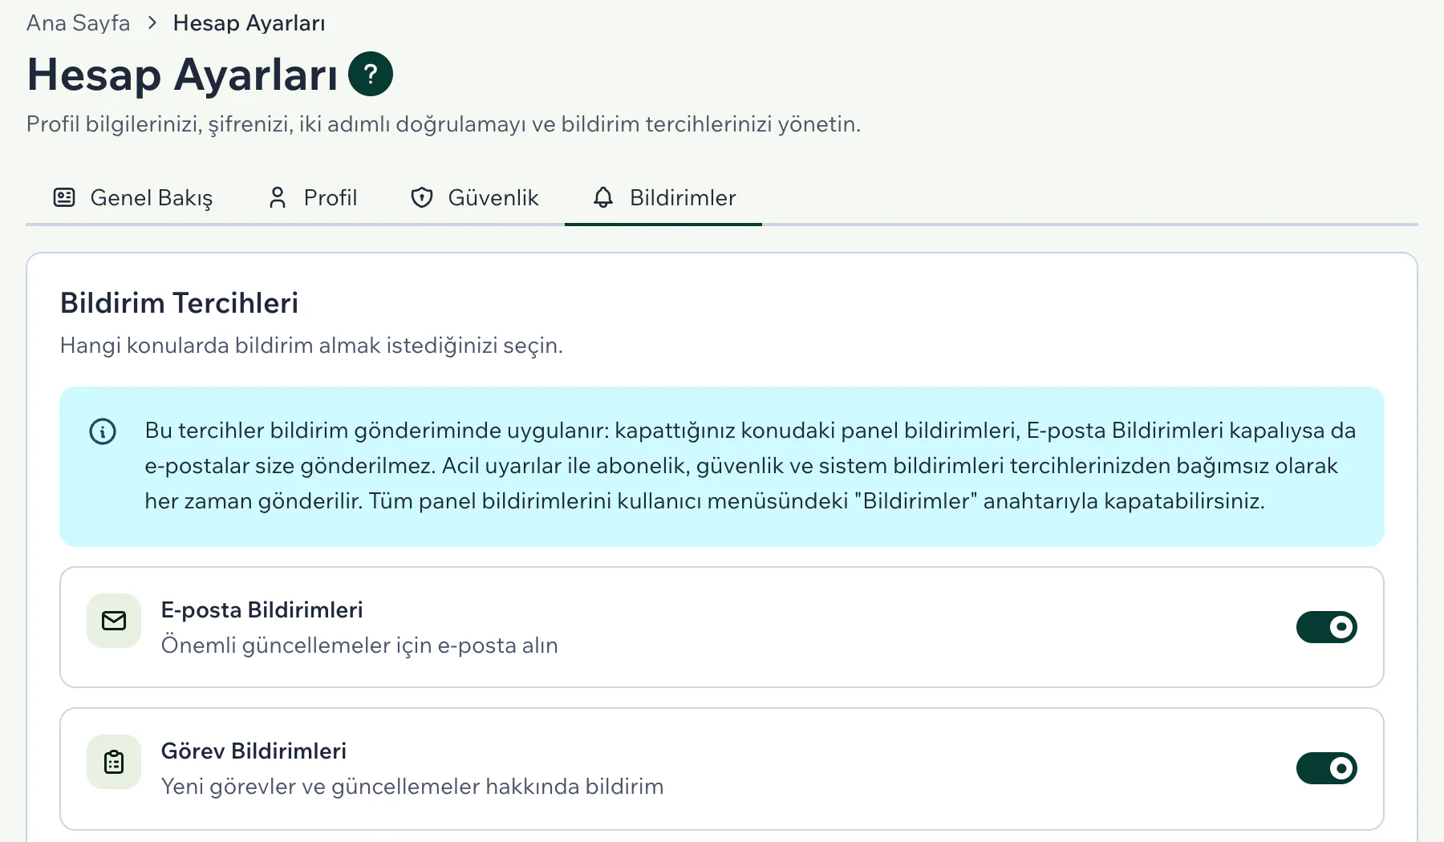Click the clipboard icon for Görev Bildirimleri

114,762
